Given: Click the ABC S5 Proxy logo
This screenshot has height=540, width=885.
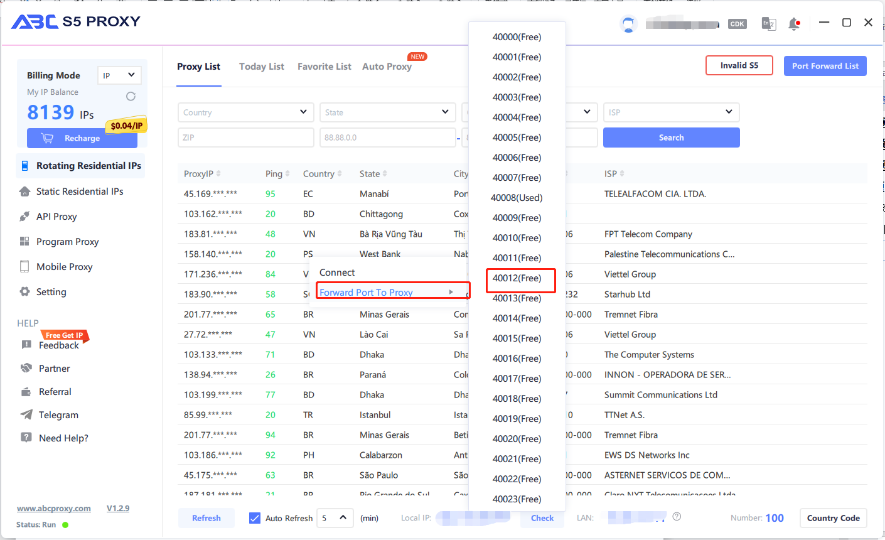Looking at the screenshot, I should coord(76,22).
